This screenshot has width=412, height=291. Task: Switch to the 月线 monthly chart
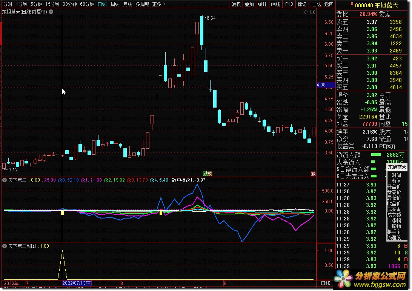(x=128, y=4)
